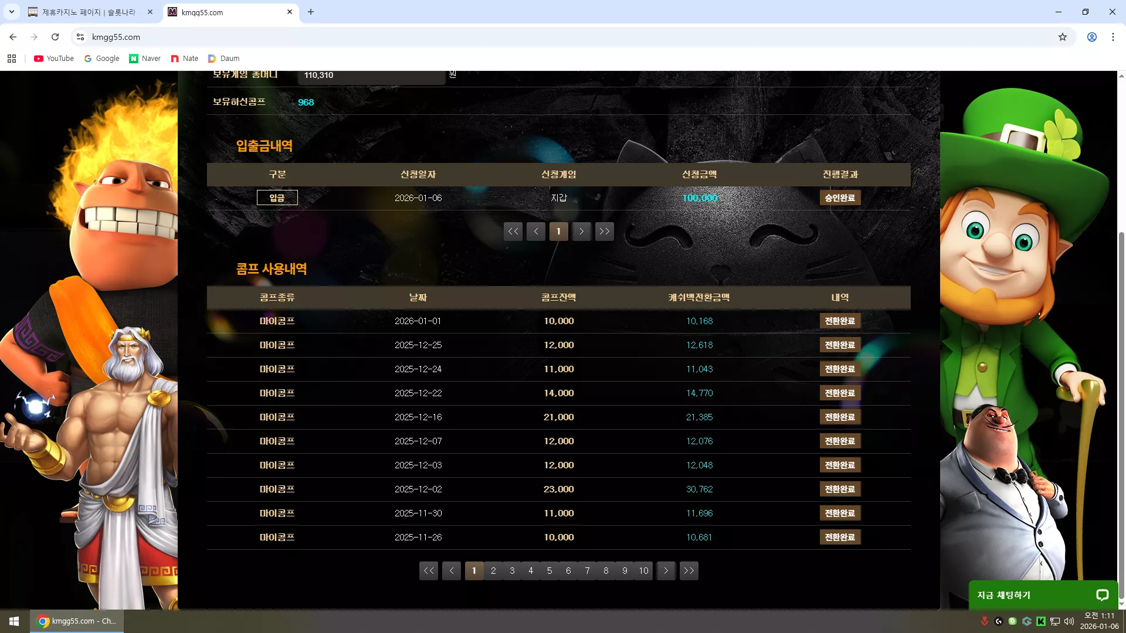Viewport: 1126px width, 633px height.
Task: Open page 3 of 콤프 사용내역
Action: click(x=512, y=571)
